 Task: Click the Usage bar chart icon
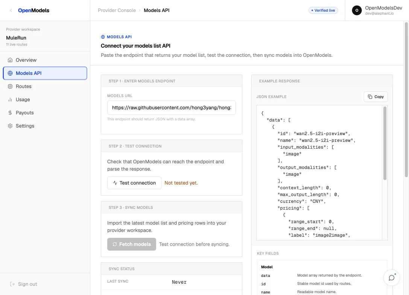coord(10,100)
